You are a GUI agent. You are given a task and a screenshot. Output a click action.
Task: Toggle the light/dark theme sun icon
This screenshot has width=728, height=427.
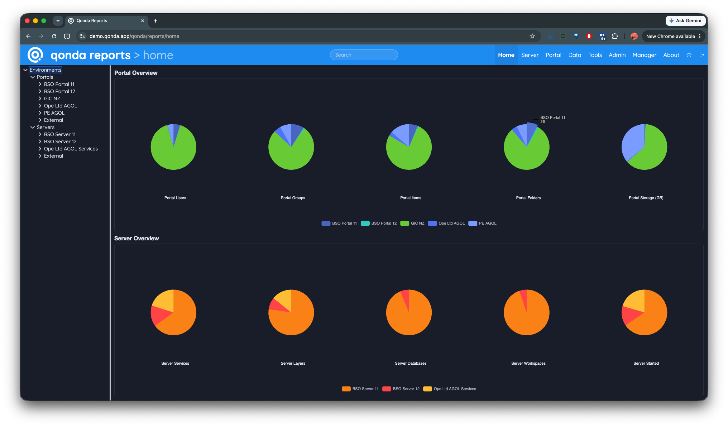click(689, 55)
